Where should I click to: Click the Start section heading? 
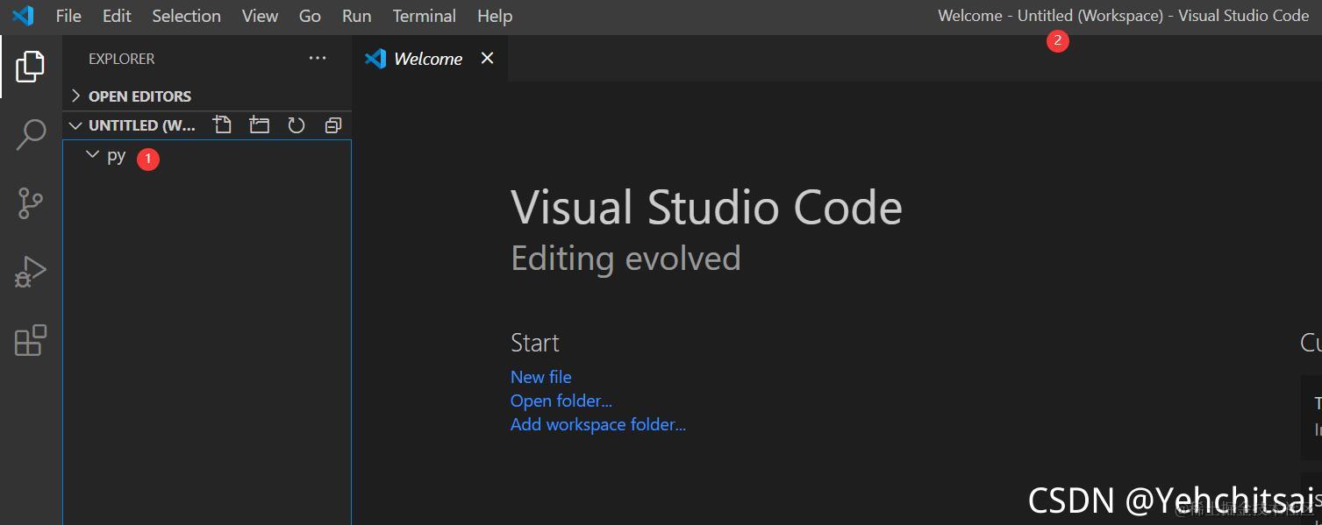[535, 343]
